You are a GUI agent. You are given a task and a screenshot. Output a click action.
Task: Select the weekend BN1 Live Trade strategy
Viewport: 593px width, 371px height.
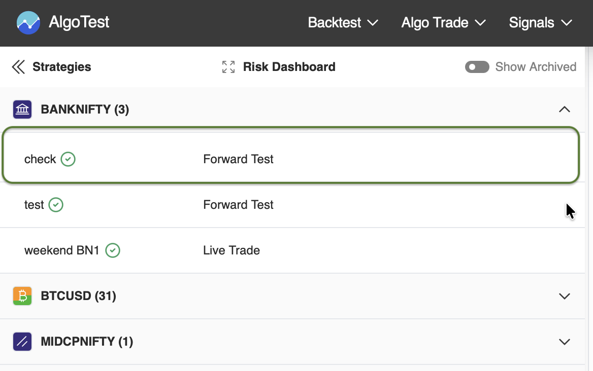231,250
